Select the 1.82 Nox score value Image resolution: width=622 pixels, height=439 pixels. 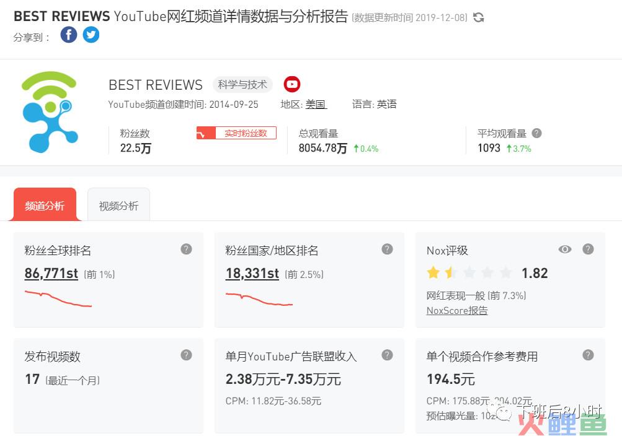click(535, 273)
